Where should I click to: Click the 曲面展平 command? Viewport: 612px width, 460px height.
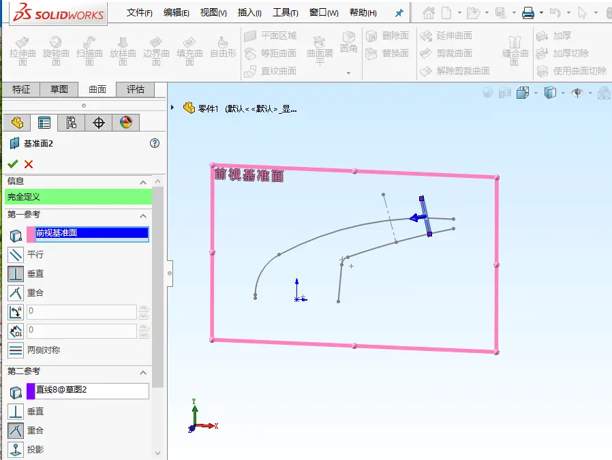(320, 50)
